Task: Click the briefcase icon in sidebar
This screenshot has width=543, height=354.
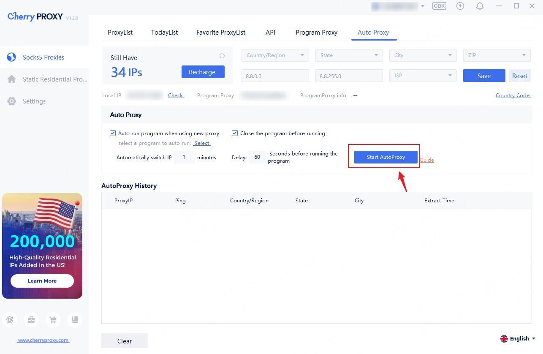Action: click(x=31, y=320)
